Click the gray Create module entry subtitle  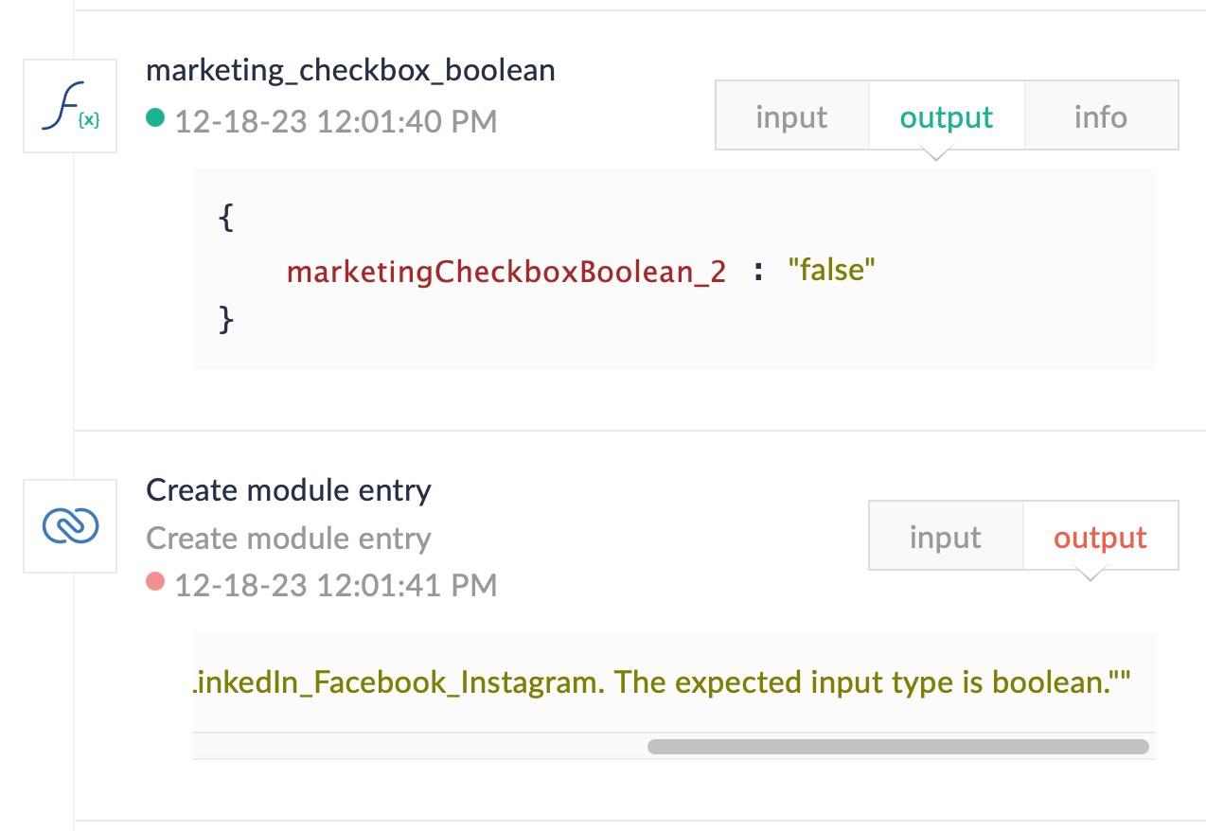(289, 539)
